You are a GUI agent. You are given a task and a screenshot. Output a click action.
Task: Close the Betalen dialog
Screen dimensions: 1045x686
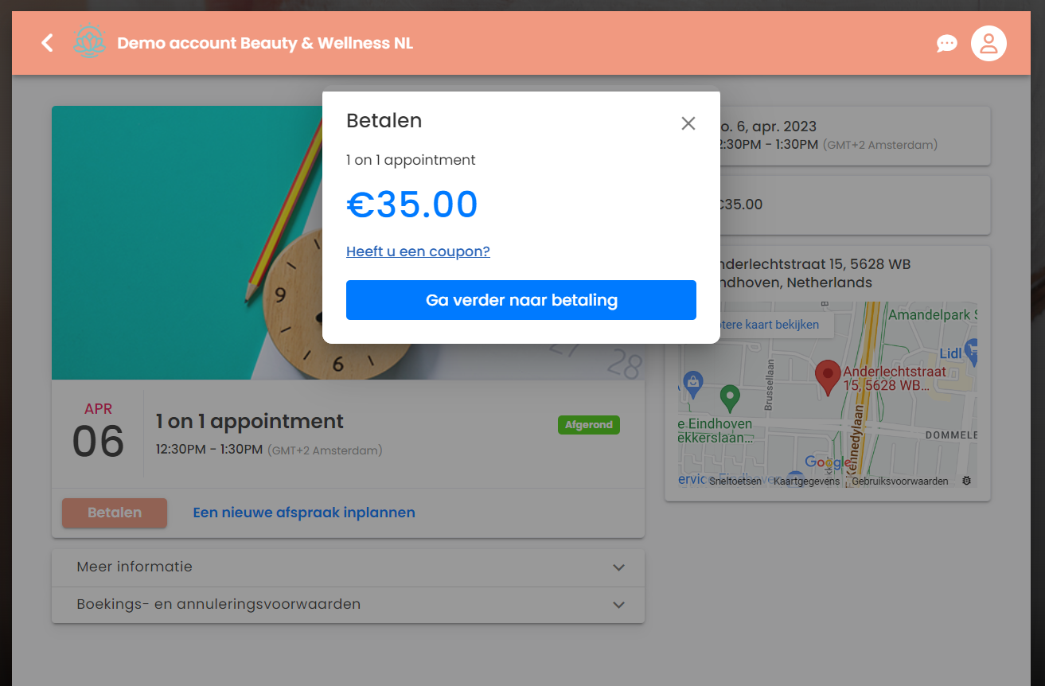point(688,123)
